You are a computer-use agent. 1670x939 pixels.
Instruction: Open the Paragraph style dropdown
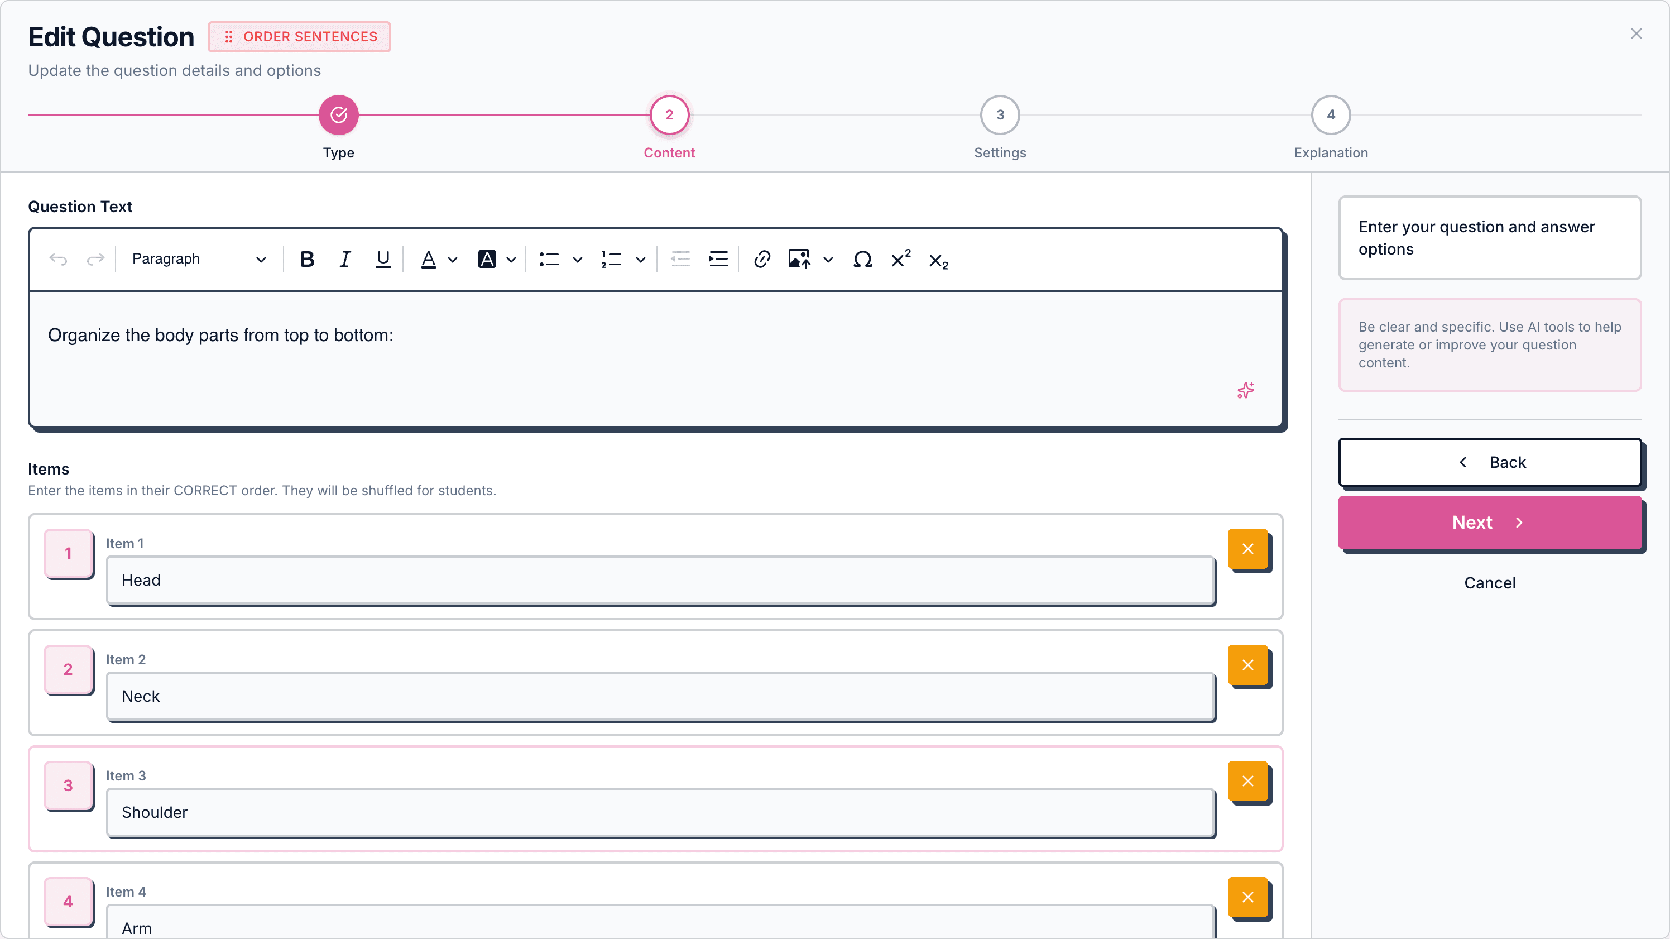[x=198, y=260]
